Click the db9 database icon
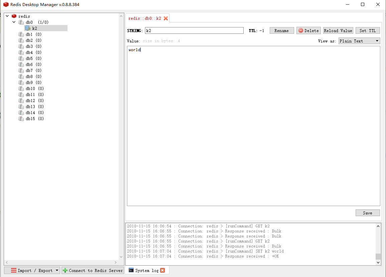386x277 pixels. click(x=21, y=82)
